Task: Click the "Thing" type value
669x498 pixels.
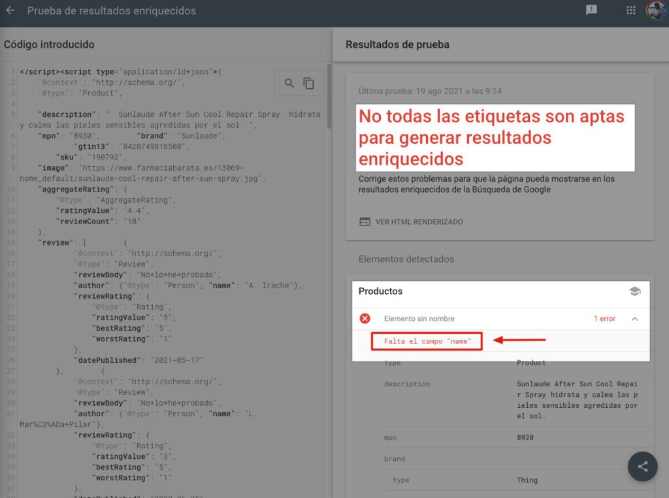Action: pyautogui.click(x=527, y=480)
